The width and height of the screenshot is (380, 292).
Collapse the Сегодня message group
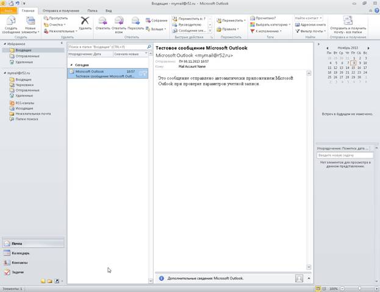71,65
